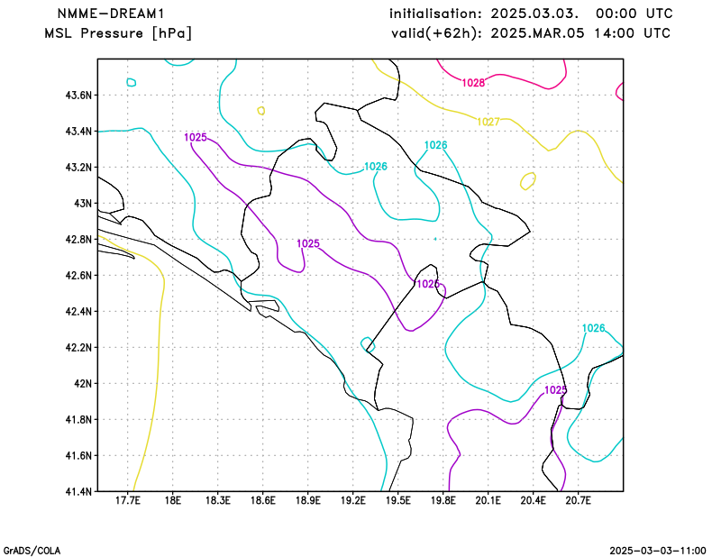Select the 43.4N latitude tick label
The height and width of the screenshot is (557, 721).
[78, 132]
